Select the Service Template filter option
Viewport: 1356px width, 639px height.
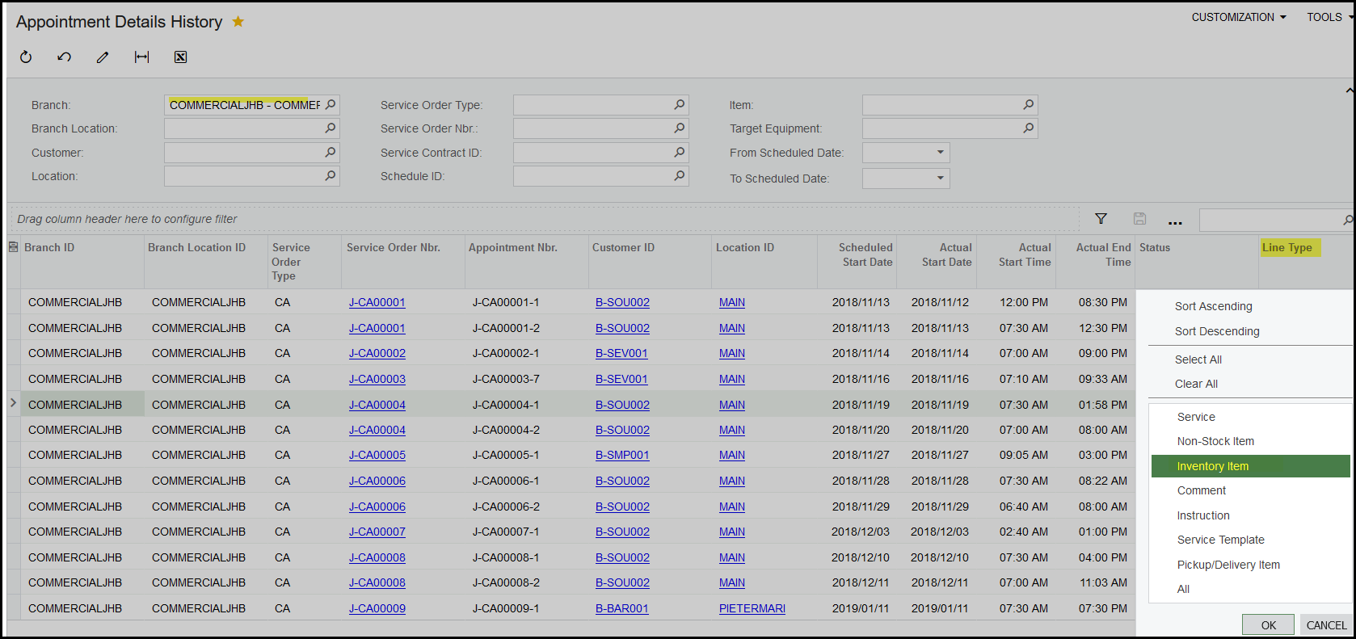(x=1220, y=540)
